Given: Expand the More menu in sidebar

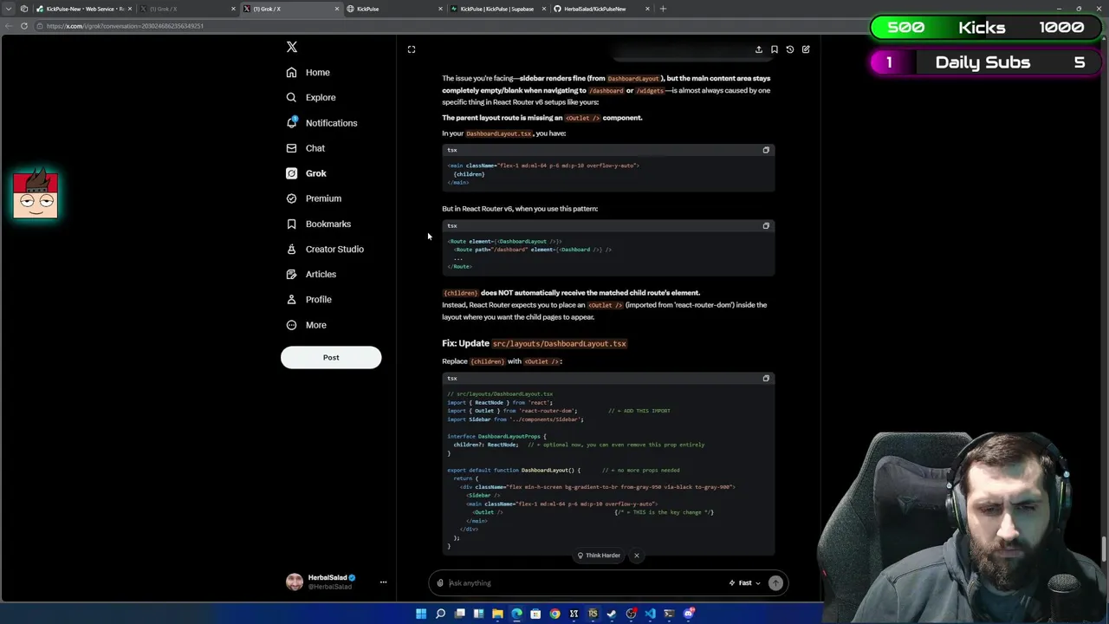Looking at the screenshot, I should [x=307, y=325].
